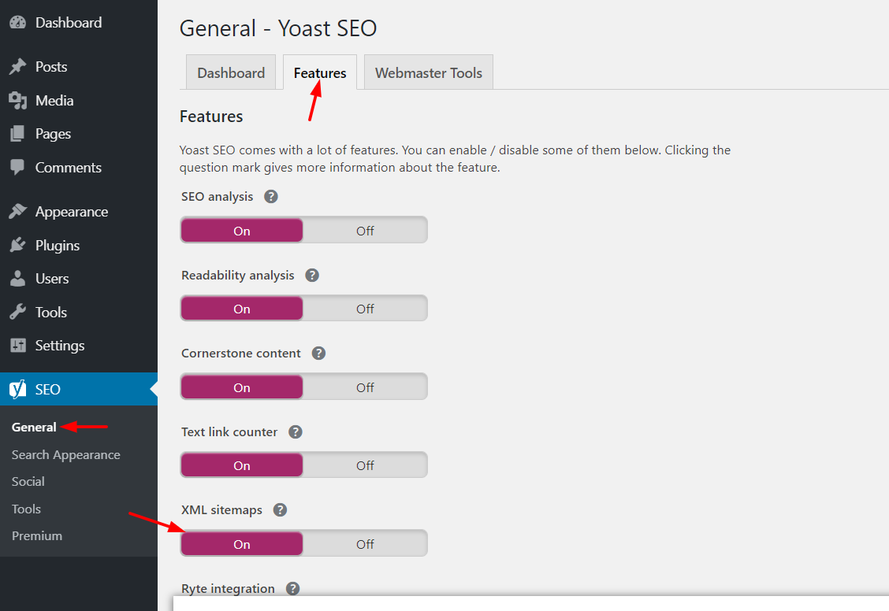
Task: Disable Readability analysis with Off
Action: click(365, 309)
